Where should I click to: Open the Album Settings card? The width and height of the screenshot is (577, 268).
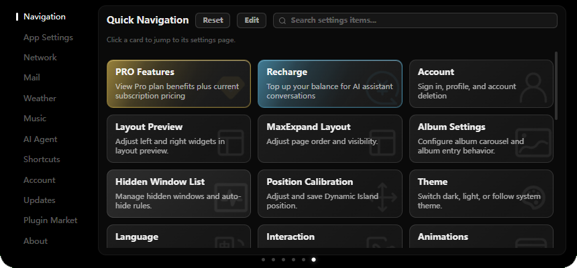click(481, 139)
